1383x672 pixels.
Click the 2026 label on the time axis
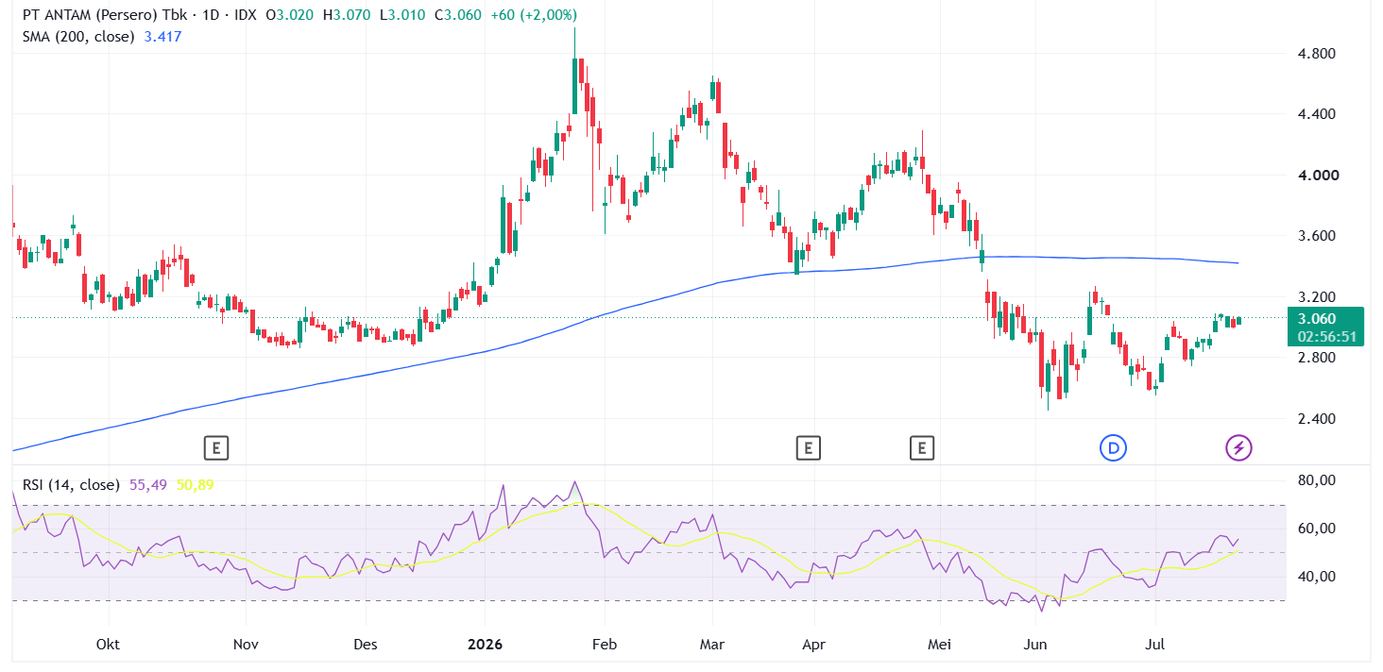coord(485,645)
